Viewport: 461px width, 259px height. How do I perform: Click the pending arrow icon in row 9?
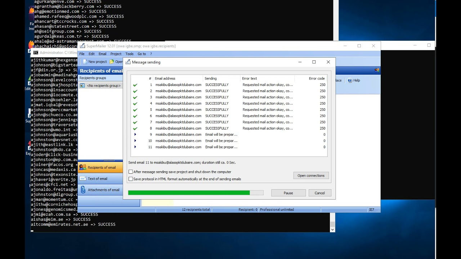(135, 135)
